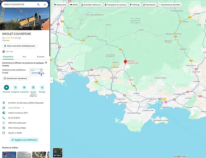
Task: Dismiss the ads promotion banner
Action: point(46,63)
